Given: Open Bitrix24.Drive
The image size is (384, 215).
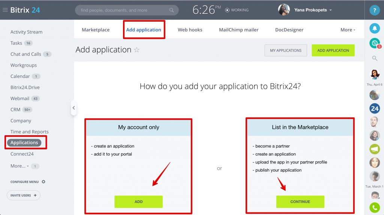Looking at the screenshot, I should 25,87.
